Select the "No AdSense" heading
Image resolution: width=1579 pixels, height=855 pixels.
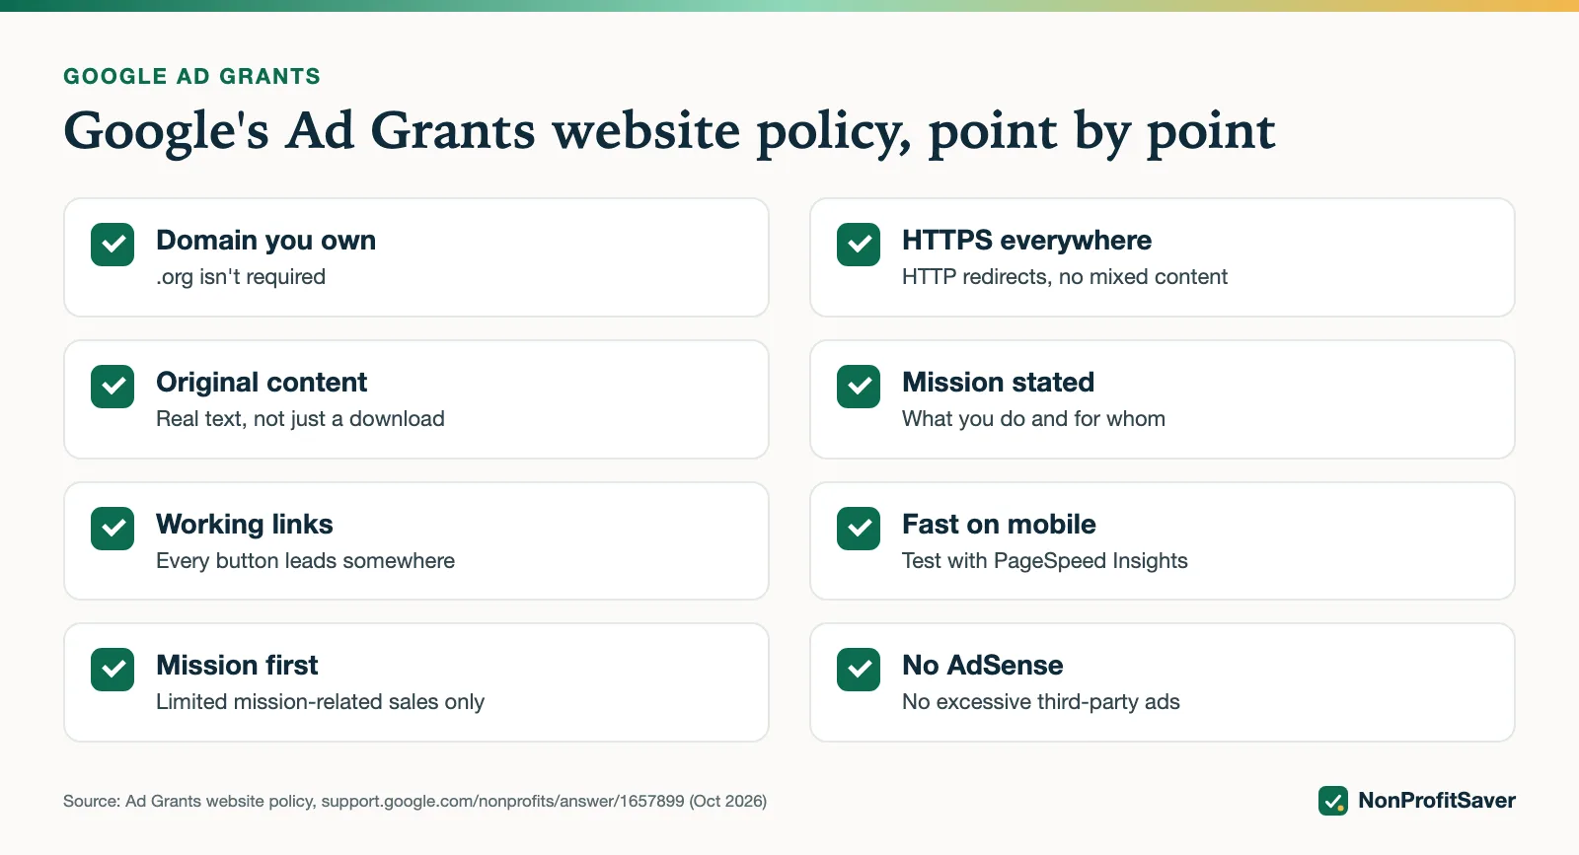tap(982, 666)
